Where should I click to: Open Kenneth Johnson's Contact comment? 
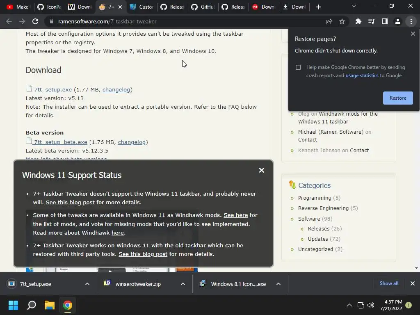pos(359,150)
